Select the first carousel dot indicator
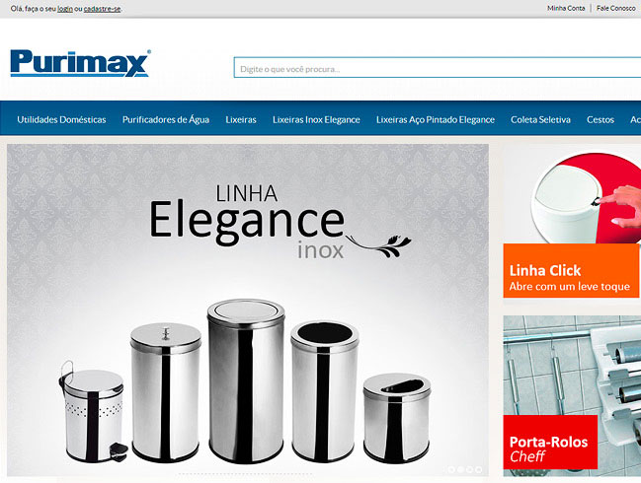This screenshot has height=483, width=641. tap(451, 469)
